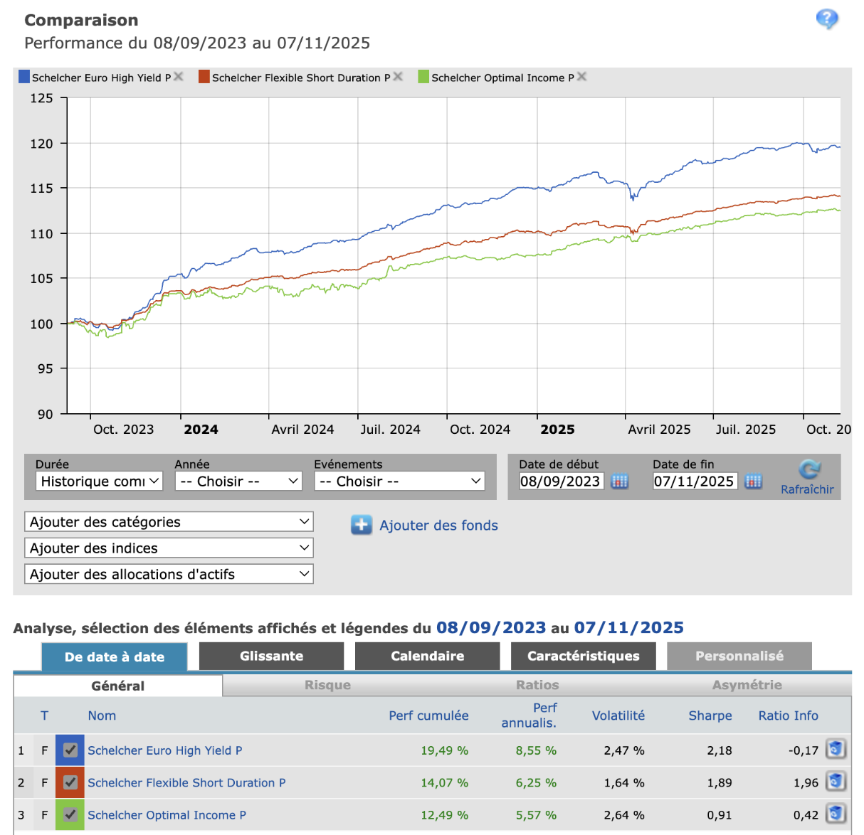Image resolution: width=864 pixels, height=835 pixels.
Task: Open calendar picker for Date de début
Action: [620, 482]
